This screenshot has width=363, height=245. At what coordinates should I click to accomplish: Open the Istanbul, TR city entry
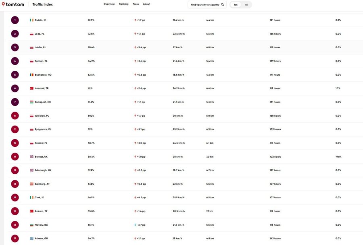[42, 88]
